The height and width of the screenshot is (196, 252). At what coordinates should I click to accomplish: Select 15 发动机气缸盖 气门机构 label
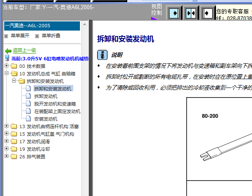[46, 134]
